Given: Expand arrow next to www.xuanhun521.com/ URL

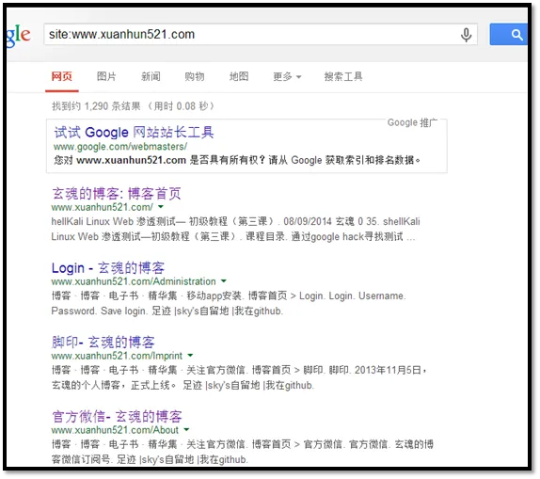Looking at the screenshot, I should click(x=161, y=207).
